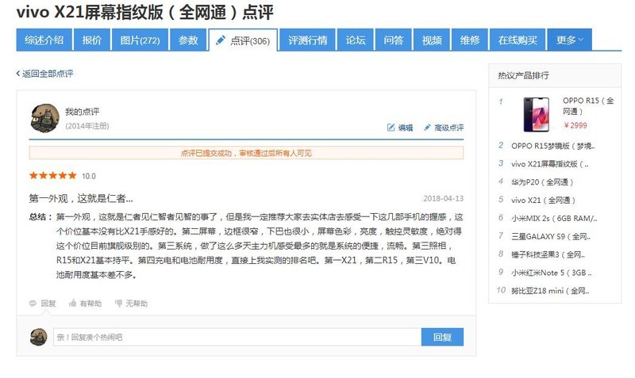The width and height of the screenshot is (635, 378).
Task: Mark review with 无帮助 thumbs-down
Action: pyautogui.click(x=118, y=304)
